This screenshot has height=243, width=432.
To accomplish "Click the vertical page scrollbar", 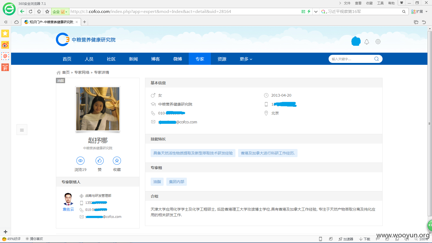I will tap(430, 124).
